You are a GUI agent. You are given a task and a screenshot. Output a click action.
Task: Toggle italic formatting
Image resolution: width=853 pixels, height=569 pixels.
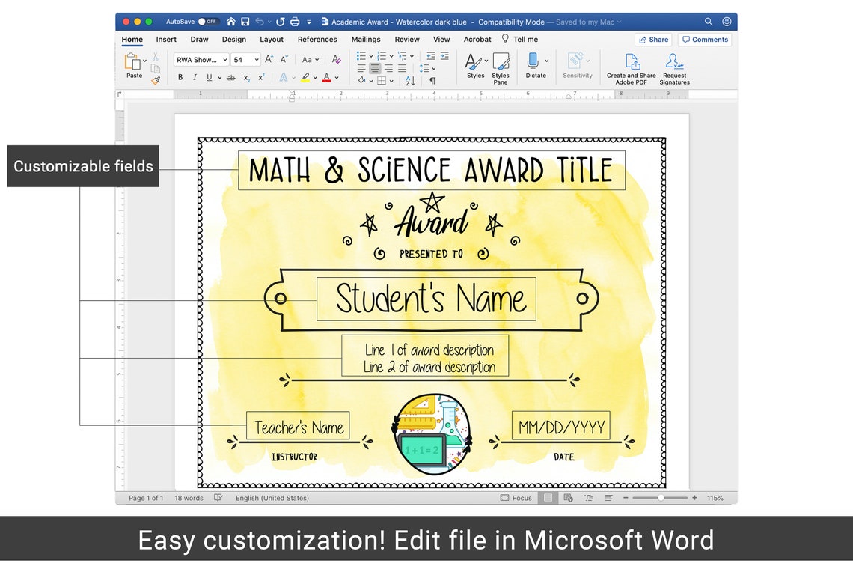coord(195,77)
